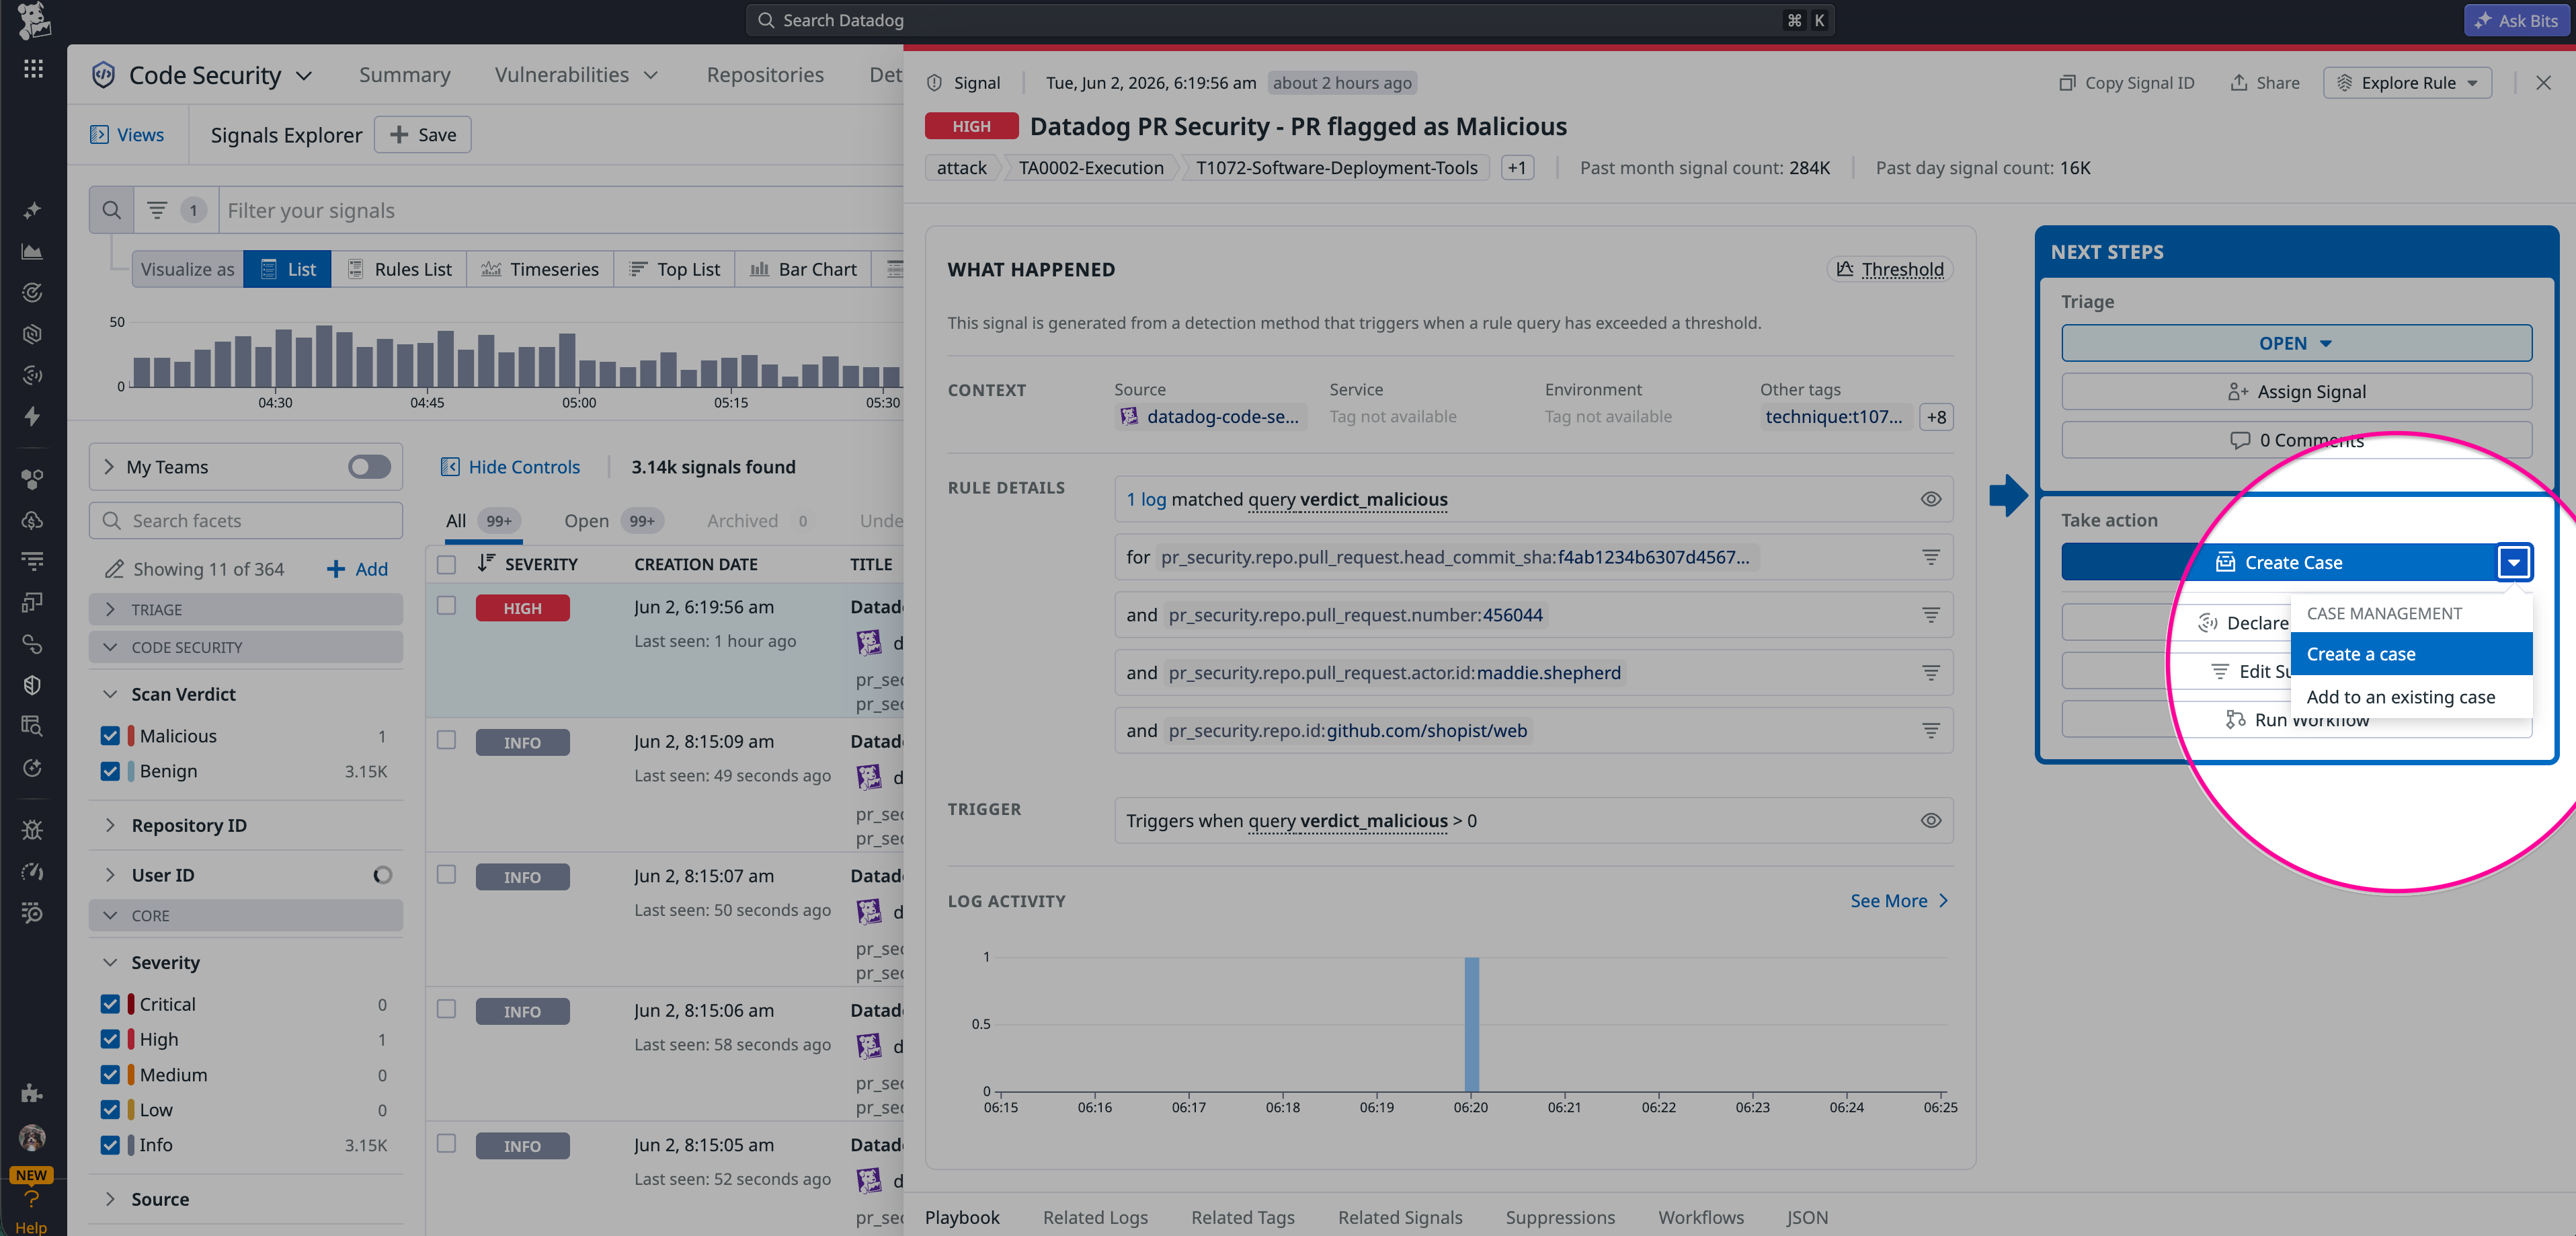Click the Code Security shield icon
The height and width of the screenshot is (1236, 2576).
(103, 75)
